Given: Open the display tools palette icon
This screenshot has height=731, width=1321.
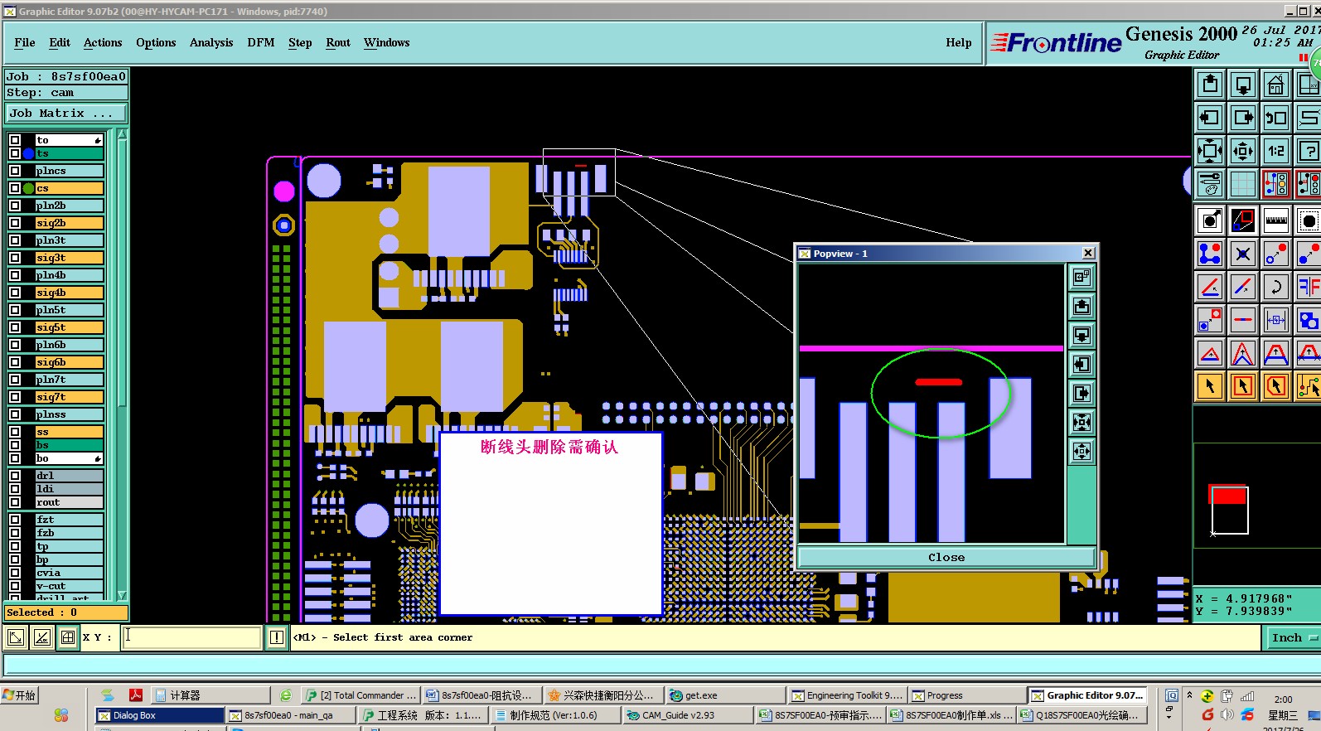Looking at the screenshot, I should click(x=1210, y=183).
